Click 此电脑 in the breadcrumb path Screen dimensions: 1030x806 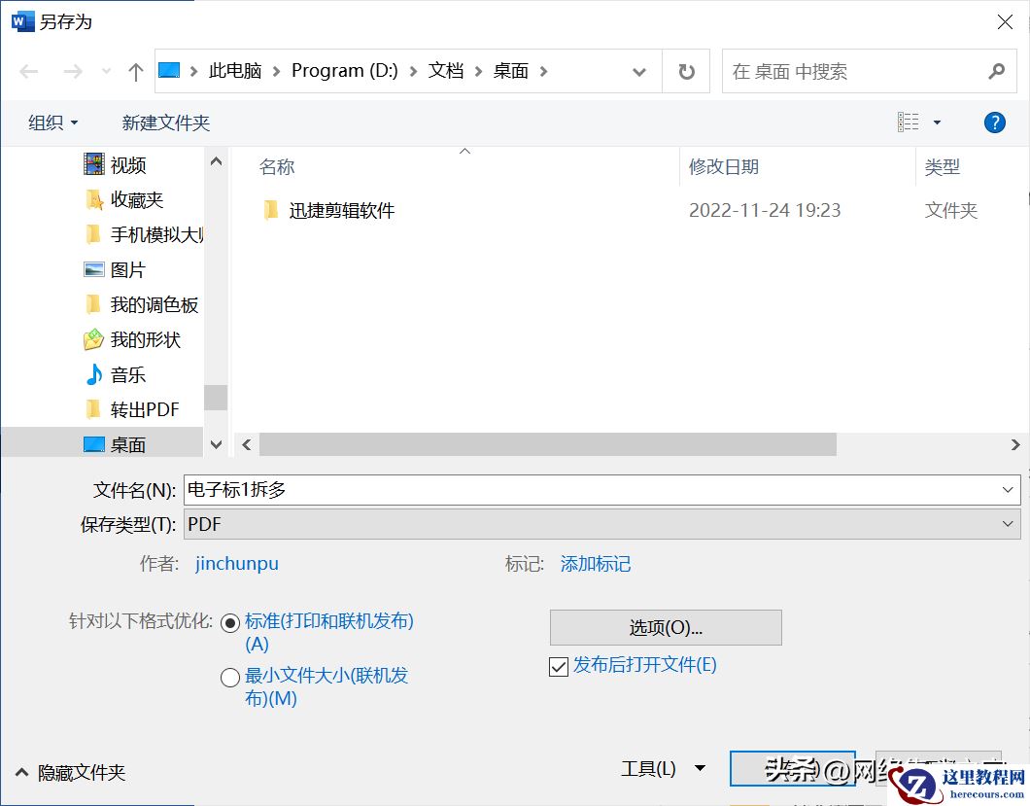234,71
